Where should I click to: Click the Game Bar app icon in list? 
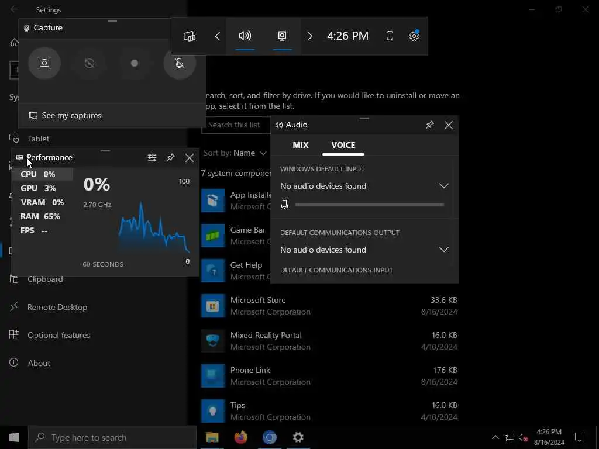[213, 236]
